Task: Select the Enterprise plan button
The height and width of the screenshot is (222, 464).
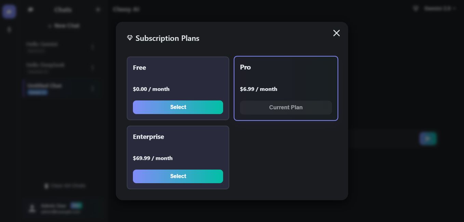Action: pyautogui.click(x=178, y=176)
